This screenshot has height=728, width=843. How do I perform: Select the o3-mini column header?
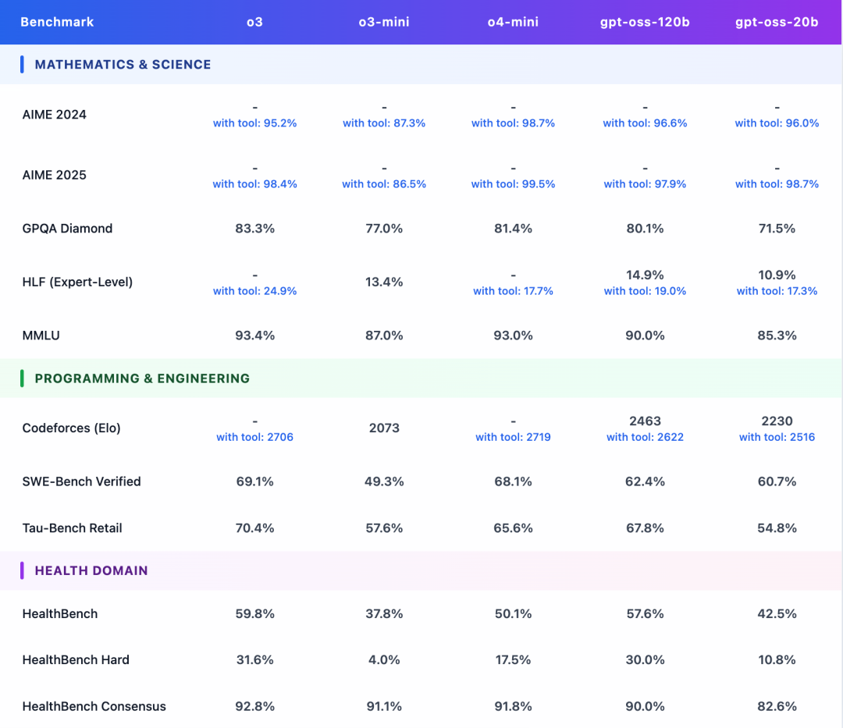click(x=384, y=22)
